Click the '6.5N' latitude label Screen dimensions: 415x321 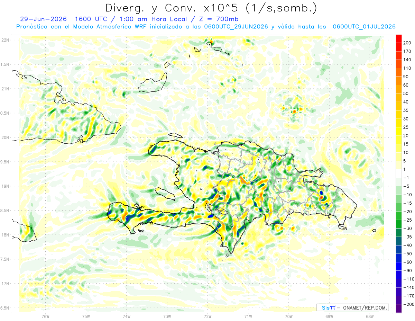(4, 308)
